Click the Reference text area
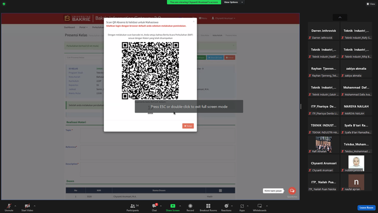378x213 pixels. coord(158,152)
